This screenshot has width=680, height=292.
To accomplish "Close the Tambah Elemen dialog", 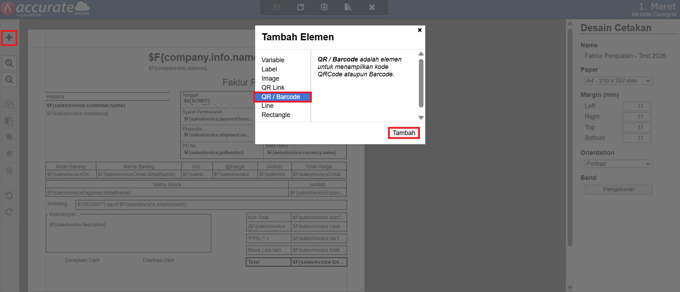I will [x=420, y=30].
